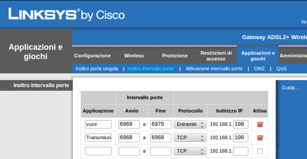Open Inoltro porta singola subpage
The width and height of the screenshot is (307, 159).
(x=97, y=69)
